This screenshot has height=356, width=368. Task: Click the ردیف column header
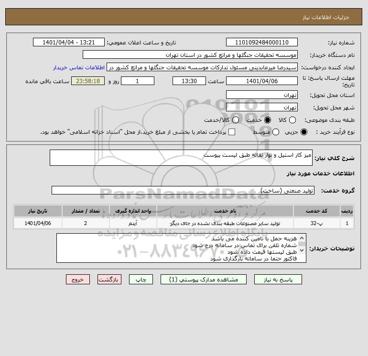pos(347,211)
